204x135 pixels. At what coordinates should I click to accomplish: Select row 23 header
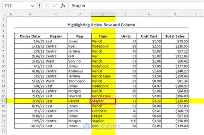[x=3, y=131]
